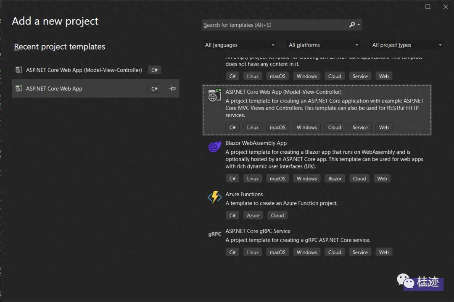Click the Windows tag under the empty project template
454x302 pixels.
(306, 76)
